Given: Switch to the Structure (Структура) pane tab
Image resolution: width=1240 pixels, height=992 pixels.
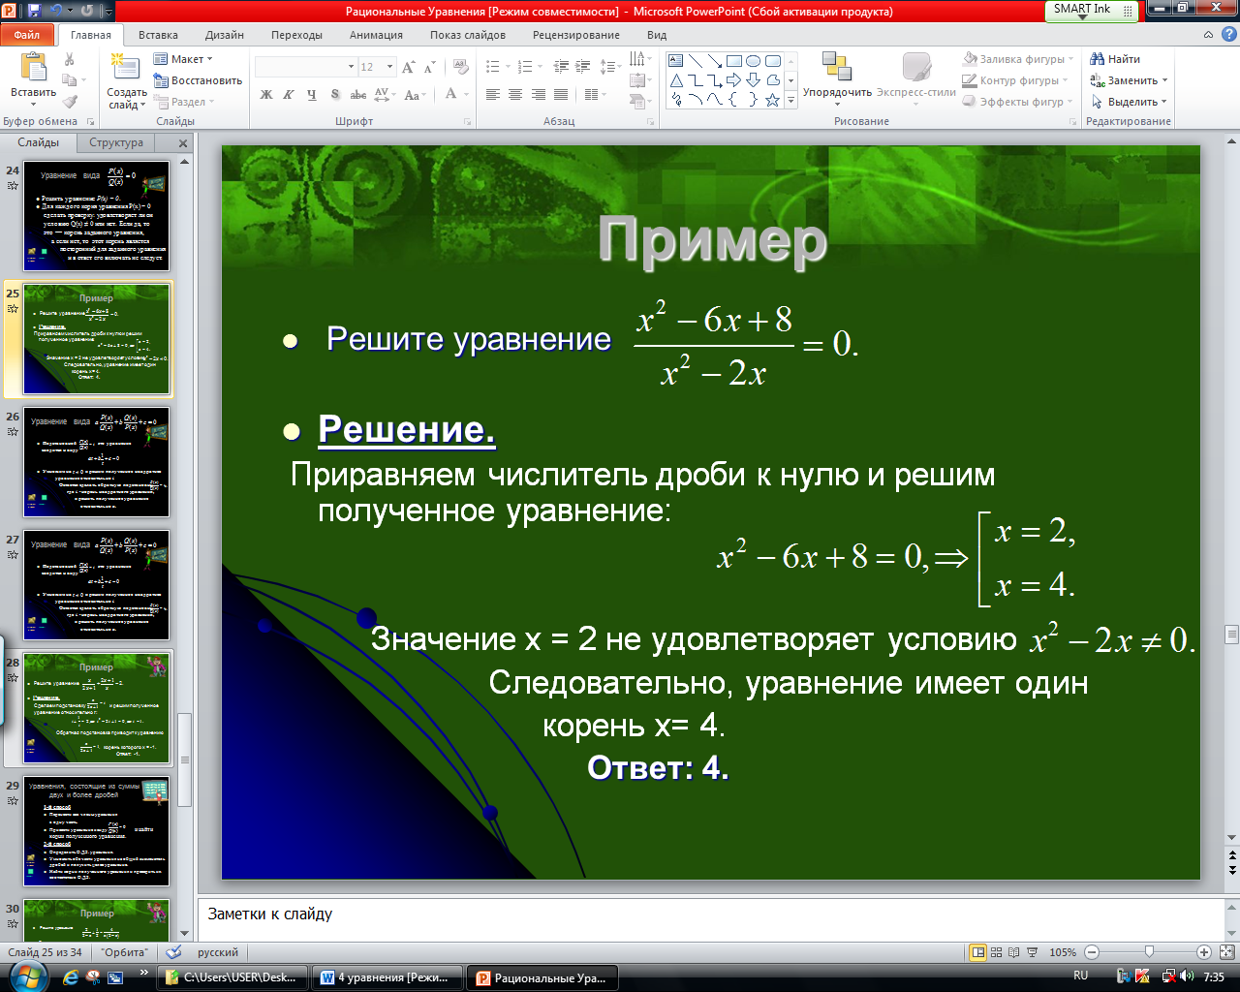Looking at the screenshot, I should click(116, 142).
